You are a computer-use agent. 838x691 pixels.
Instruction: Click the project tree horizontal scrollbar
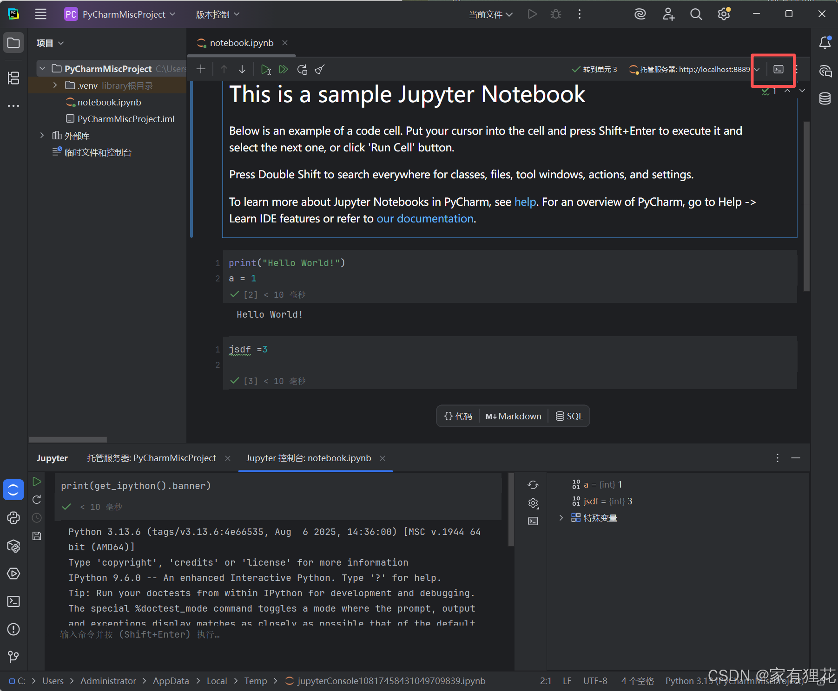coord(68,439)
